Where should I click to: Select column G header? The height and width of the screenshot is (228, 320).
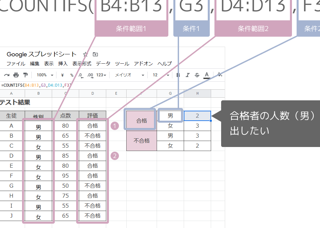click(x=170, y=93)
